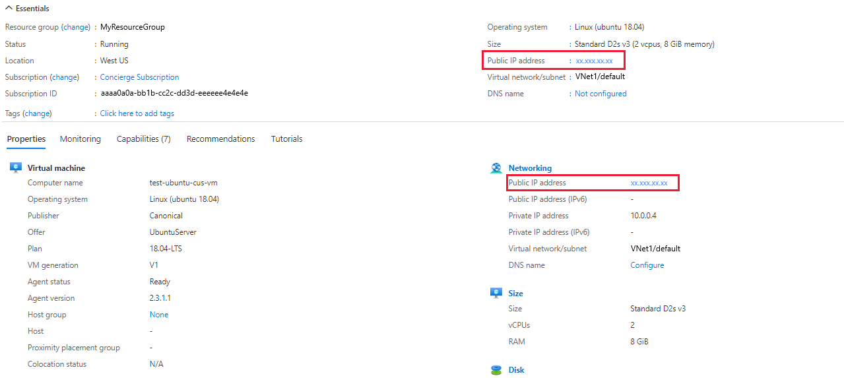The width and height of the screenshot is (844, 378).
Task: Click the Size section monitor icon
Action: click(496, 293)
